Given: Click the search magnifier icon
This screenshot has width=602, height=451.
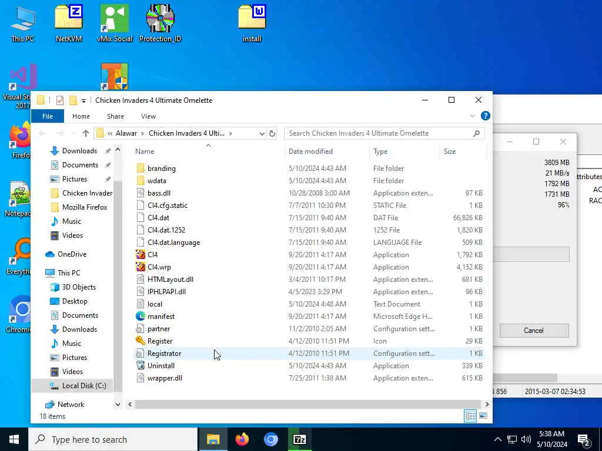Looking at the screenshot, I should tap(476, 133).
